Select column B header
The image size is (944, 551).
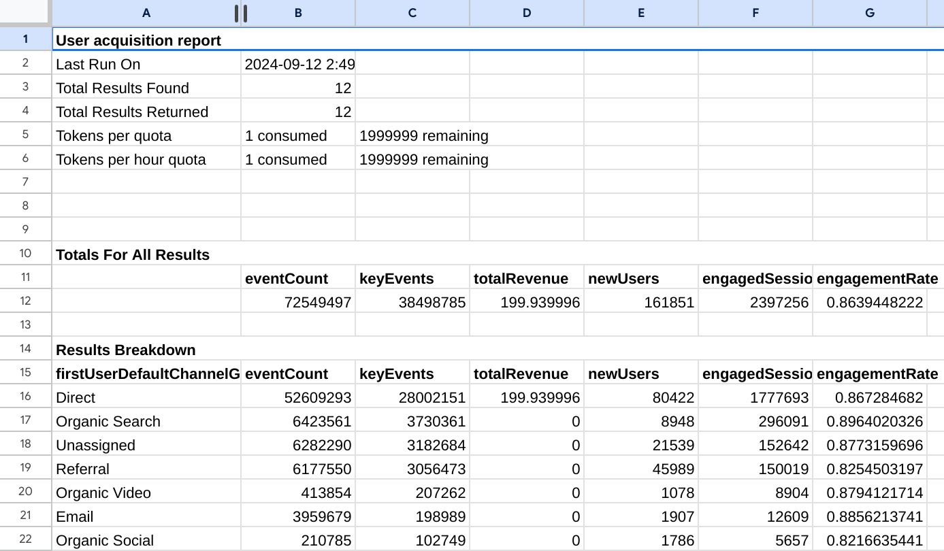tap(297, 12)
